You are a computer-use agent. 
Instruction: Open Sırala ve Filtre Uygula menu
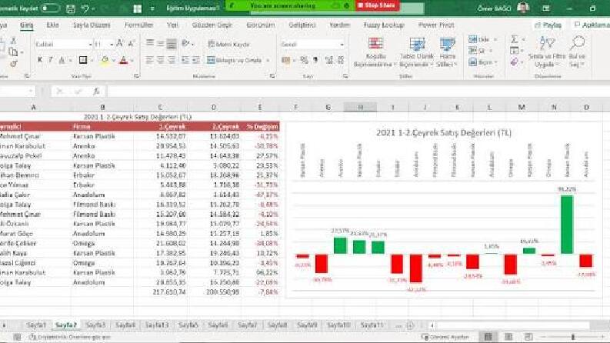coord(547,52)
